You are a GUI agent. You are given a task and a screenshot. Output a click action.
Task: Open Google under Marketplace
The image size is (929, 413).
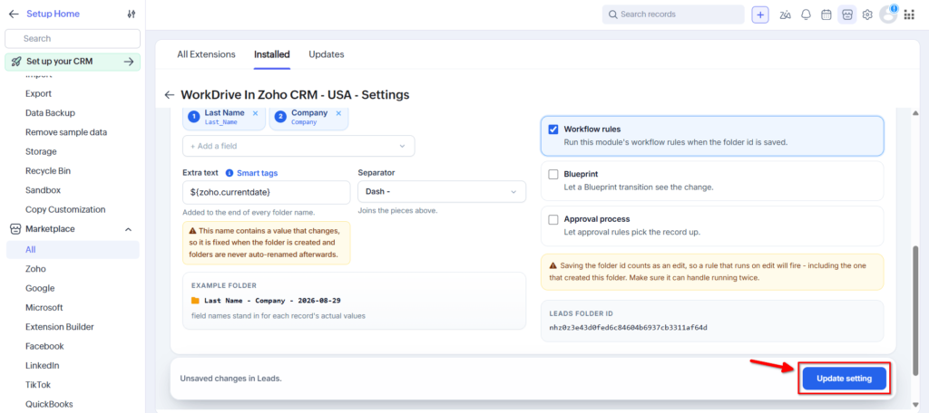(x=40, y=288)
